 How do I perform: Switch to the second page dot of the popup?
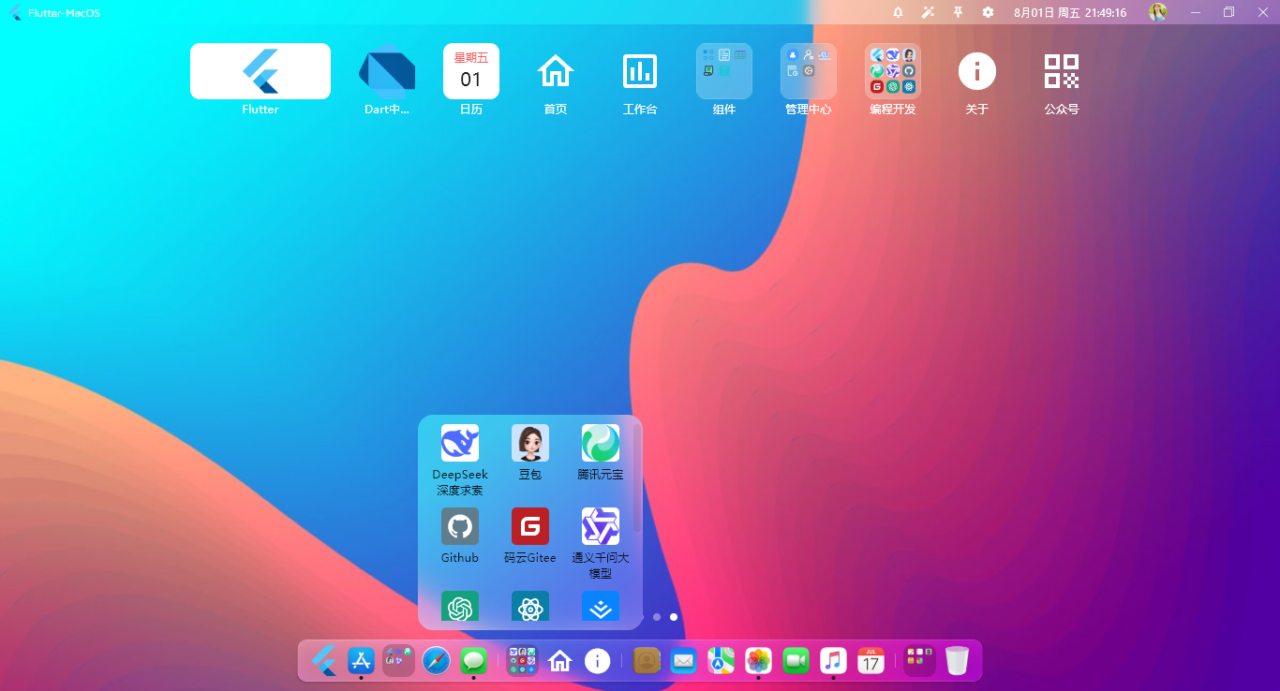(x=673, y=617)
